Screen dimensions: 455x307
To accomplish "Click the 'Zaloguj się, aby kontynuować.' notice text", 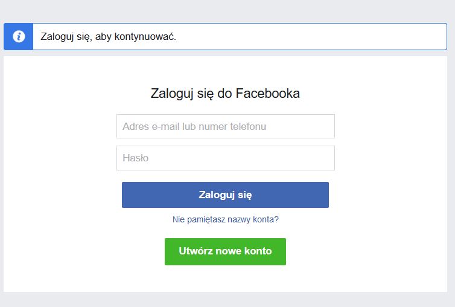I will (x=109, y=37).
